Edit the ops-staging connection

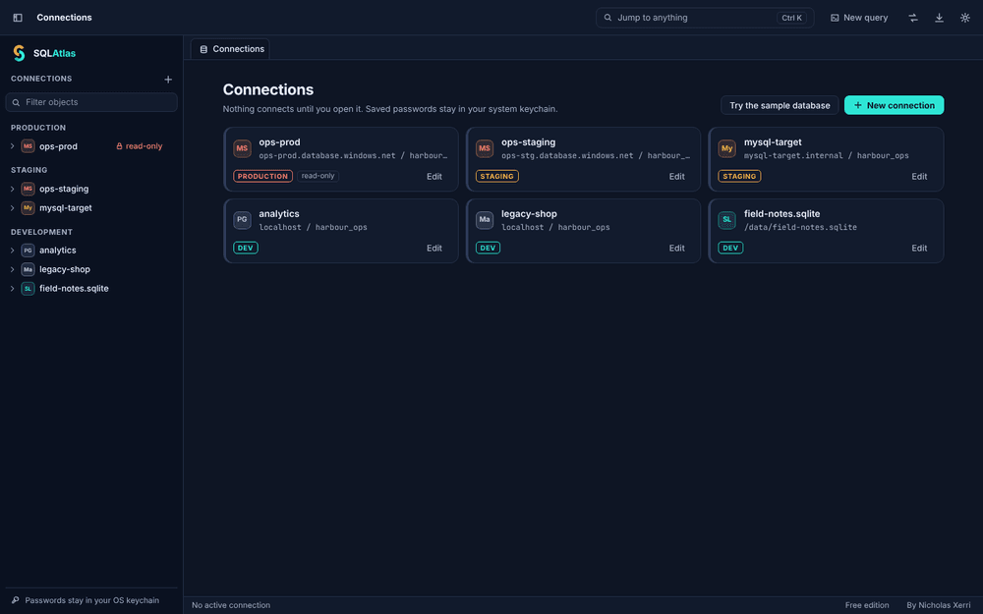(x=676, y=177)
